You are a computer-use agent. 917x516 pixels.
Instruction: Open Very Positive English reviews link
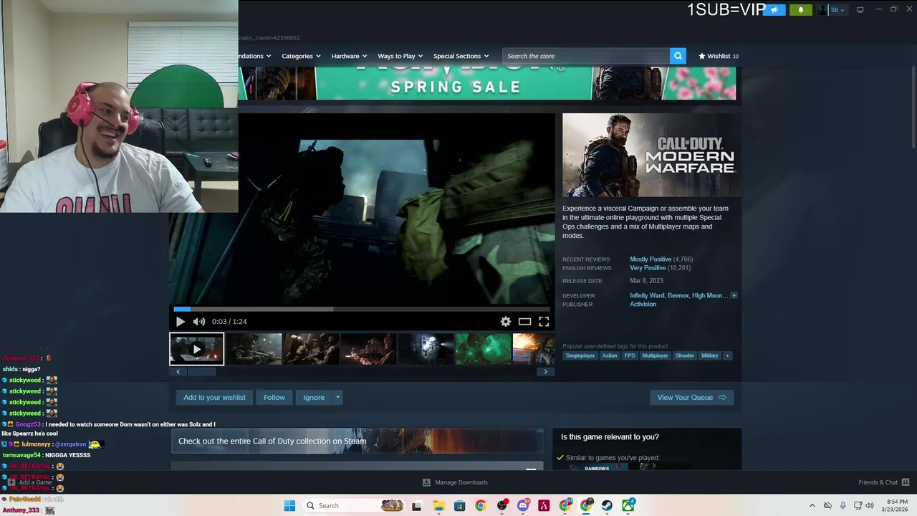(x=648, y=268)
